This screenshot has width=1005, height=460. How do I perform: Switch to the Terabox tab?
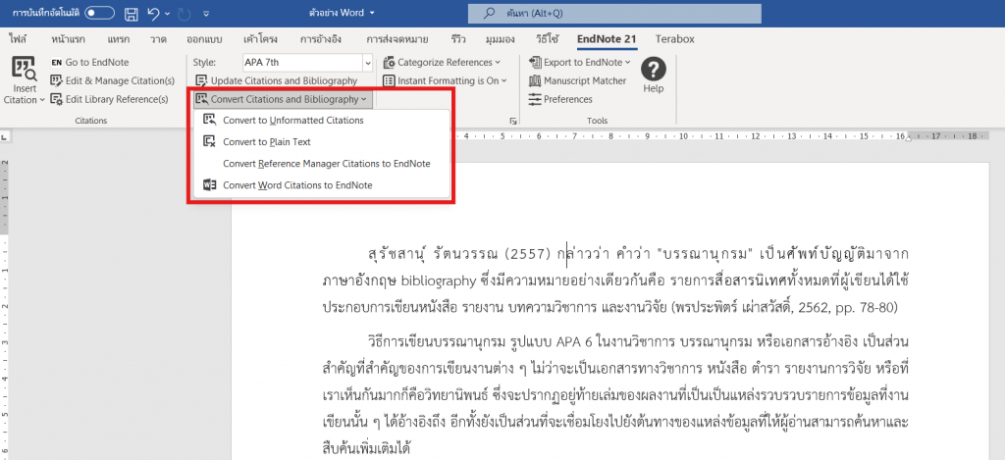coord(674,39)
